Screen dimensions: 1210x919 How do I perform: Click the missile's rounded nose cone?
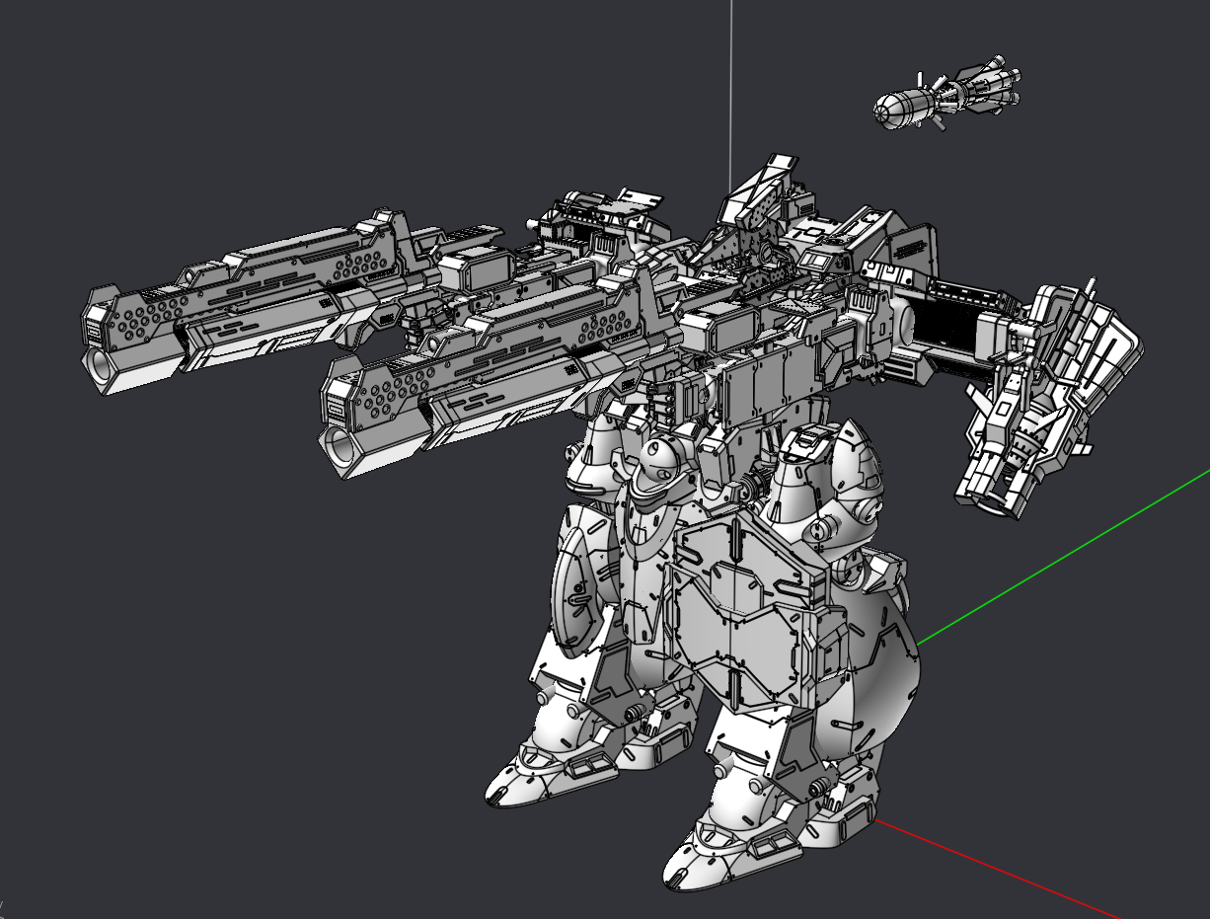click(x=891, y=110)
